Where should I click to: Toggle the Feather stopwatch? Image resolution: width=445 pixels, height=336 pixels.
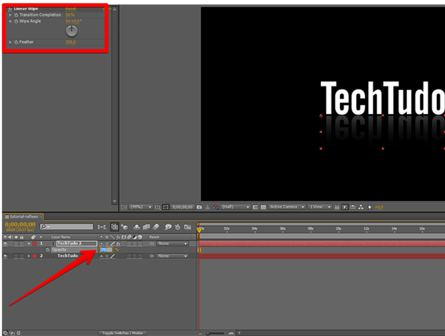click(16, 42)
